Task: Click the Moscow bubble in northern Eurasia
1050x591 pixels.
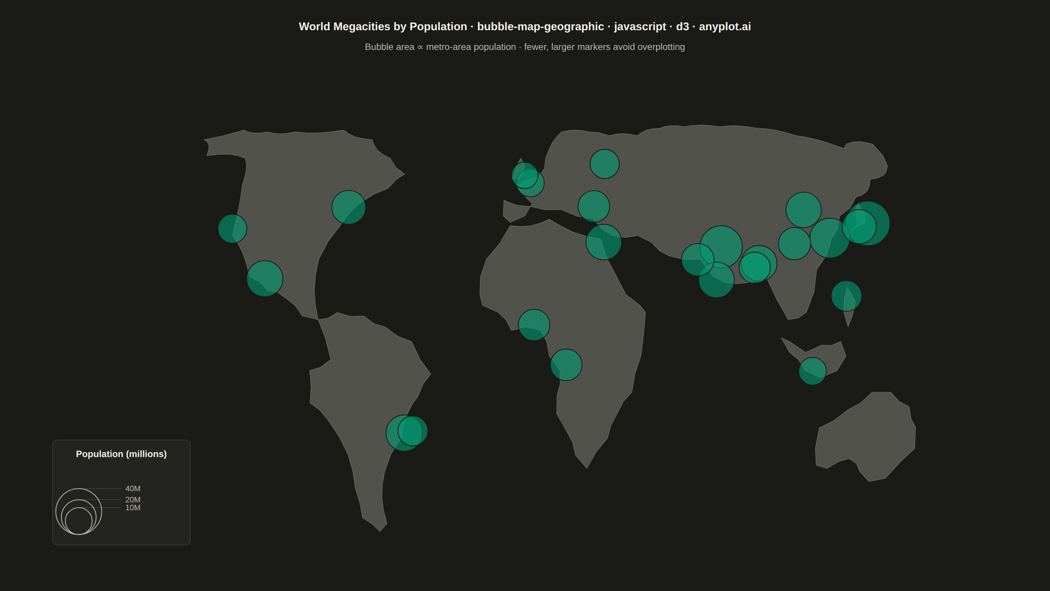Action: [604, 164]
